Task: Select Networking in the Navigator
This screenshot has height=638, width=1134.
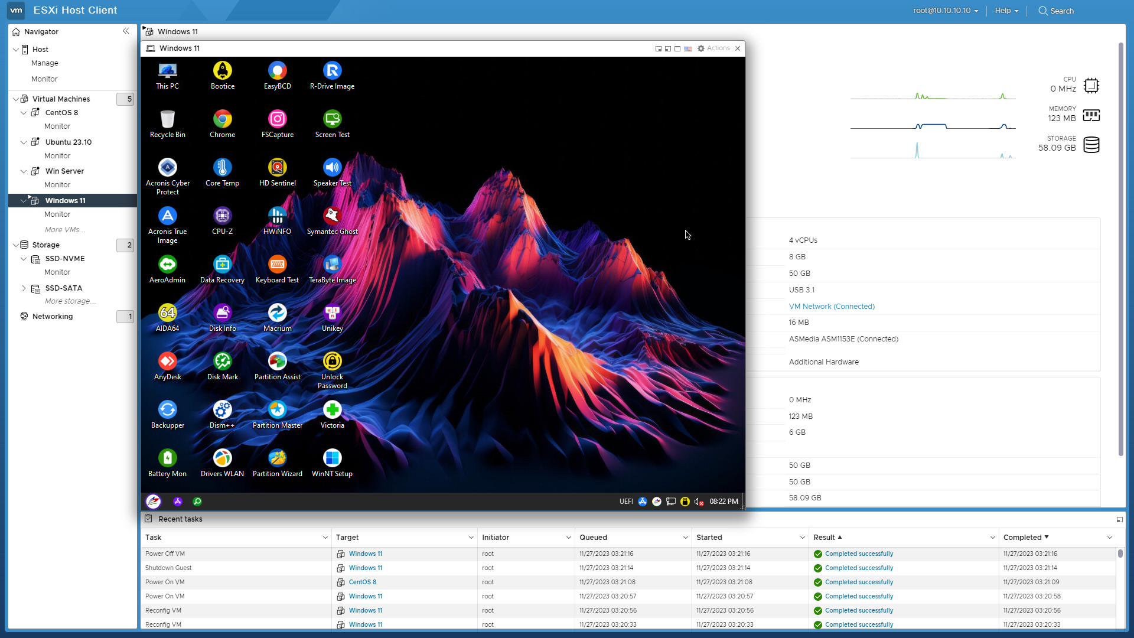Action: coord(53,317)
